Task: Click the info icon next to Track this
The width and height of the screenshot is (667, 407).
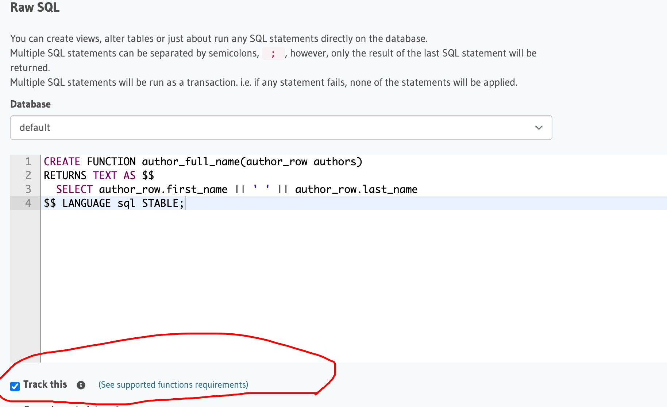Action: tap(81, 385)
